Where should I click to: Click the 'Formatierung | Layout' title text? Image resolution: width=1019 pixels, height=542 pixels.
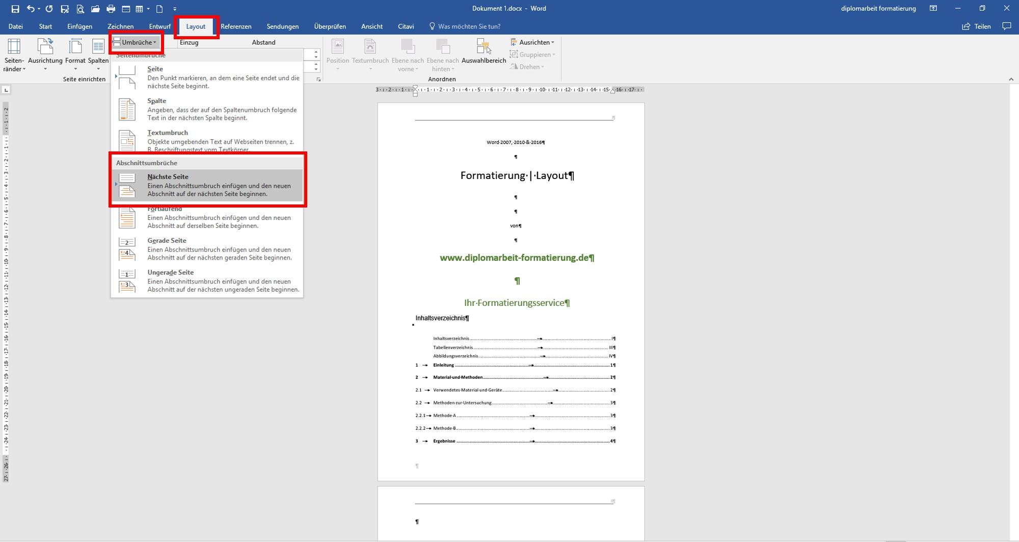tap(514, 175)
